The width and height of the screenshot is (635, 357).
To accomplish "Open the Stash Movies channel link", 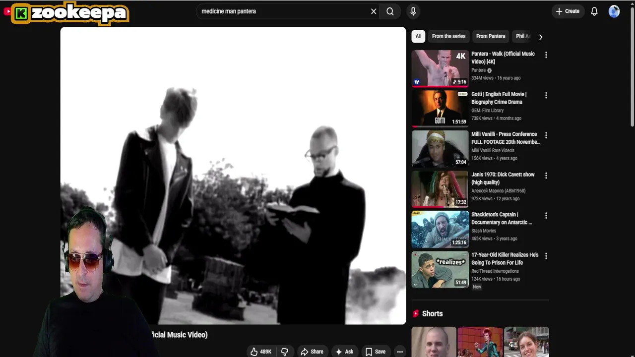I will tap(484, 231).
